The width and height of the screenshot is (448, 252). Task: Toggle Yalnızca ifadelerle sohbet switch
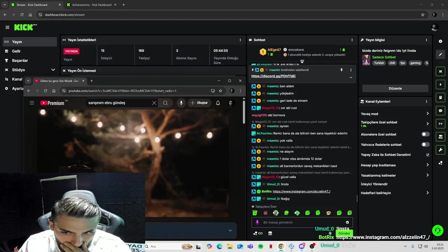[425, 145]
